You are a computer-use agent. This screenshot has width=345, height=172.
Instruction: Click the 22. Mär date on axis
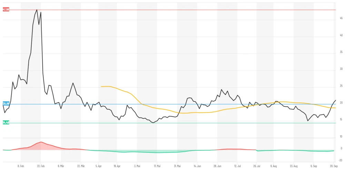pyautogui.click(x=81, y=165)
